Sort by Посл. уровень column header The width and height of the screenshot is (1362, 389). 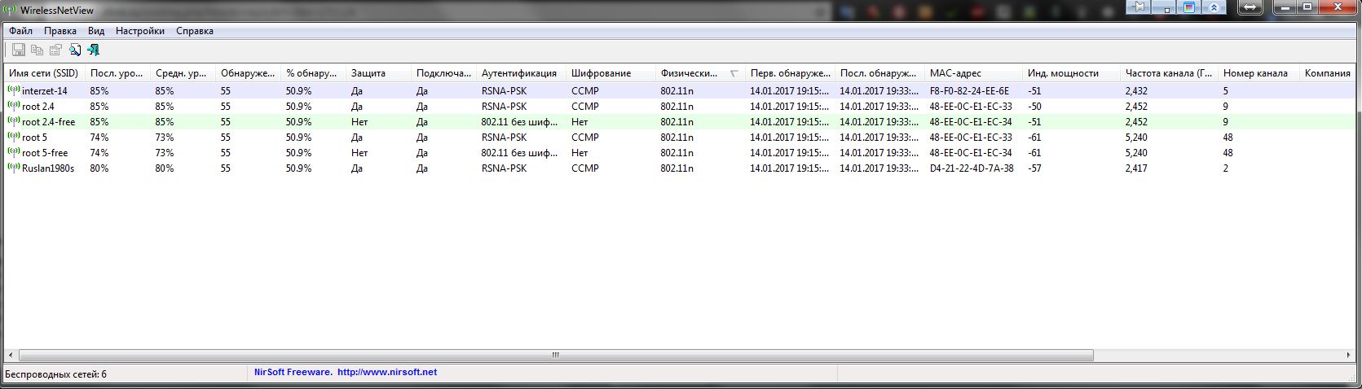point(118,73)
